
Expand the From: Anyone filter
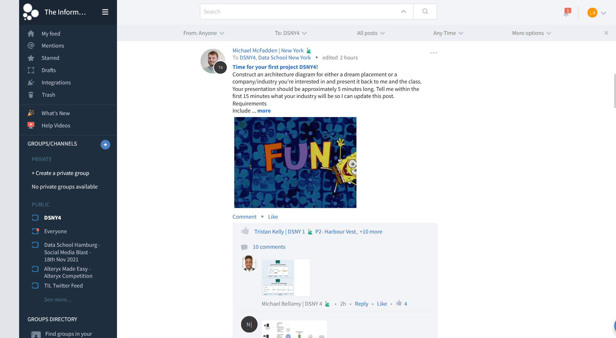[x=203, y=33]
